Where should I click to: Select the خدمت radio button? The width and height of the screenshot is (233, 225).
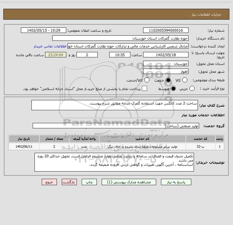168,80
